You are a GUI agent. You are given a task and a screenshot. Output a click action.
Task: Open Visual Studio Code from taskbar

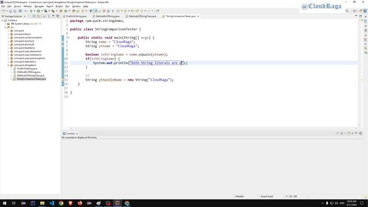52,203
